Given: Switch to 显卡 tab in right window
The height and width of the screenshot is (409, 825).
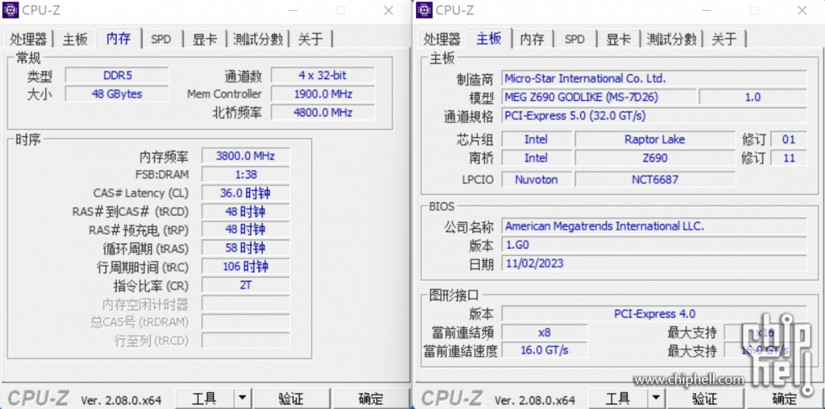Looking at the screenshot, I should 619,40.
